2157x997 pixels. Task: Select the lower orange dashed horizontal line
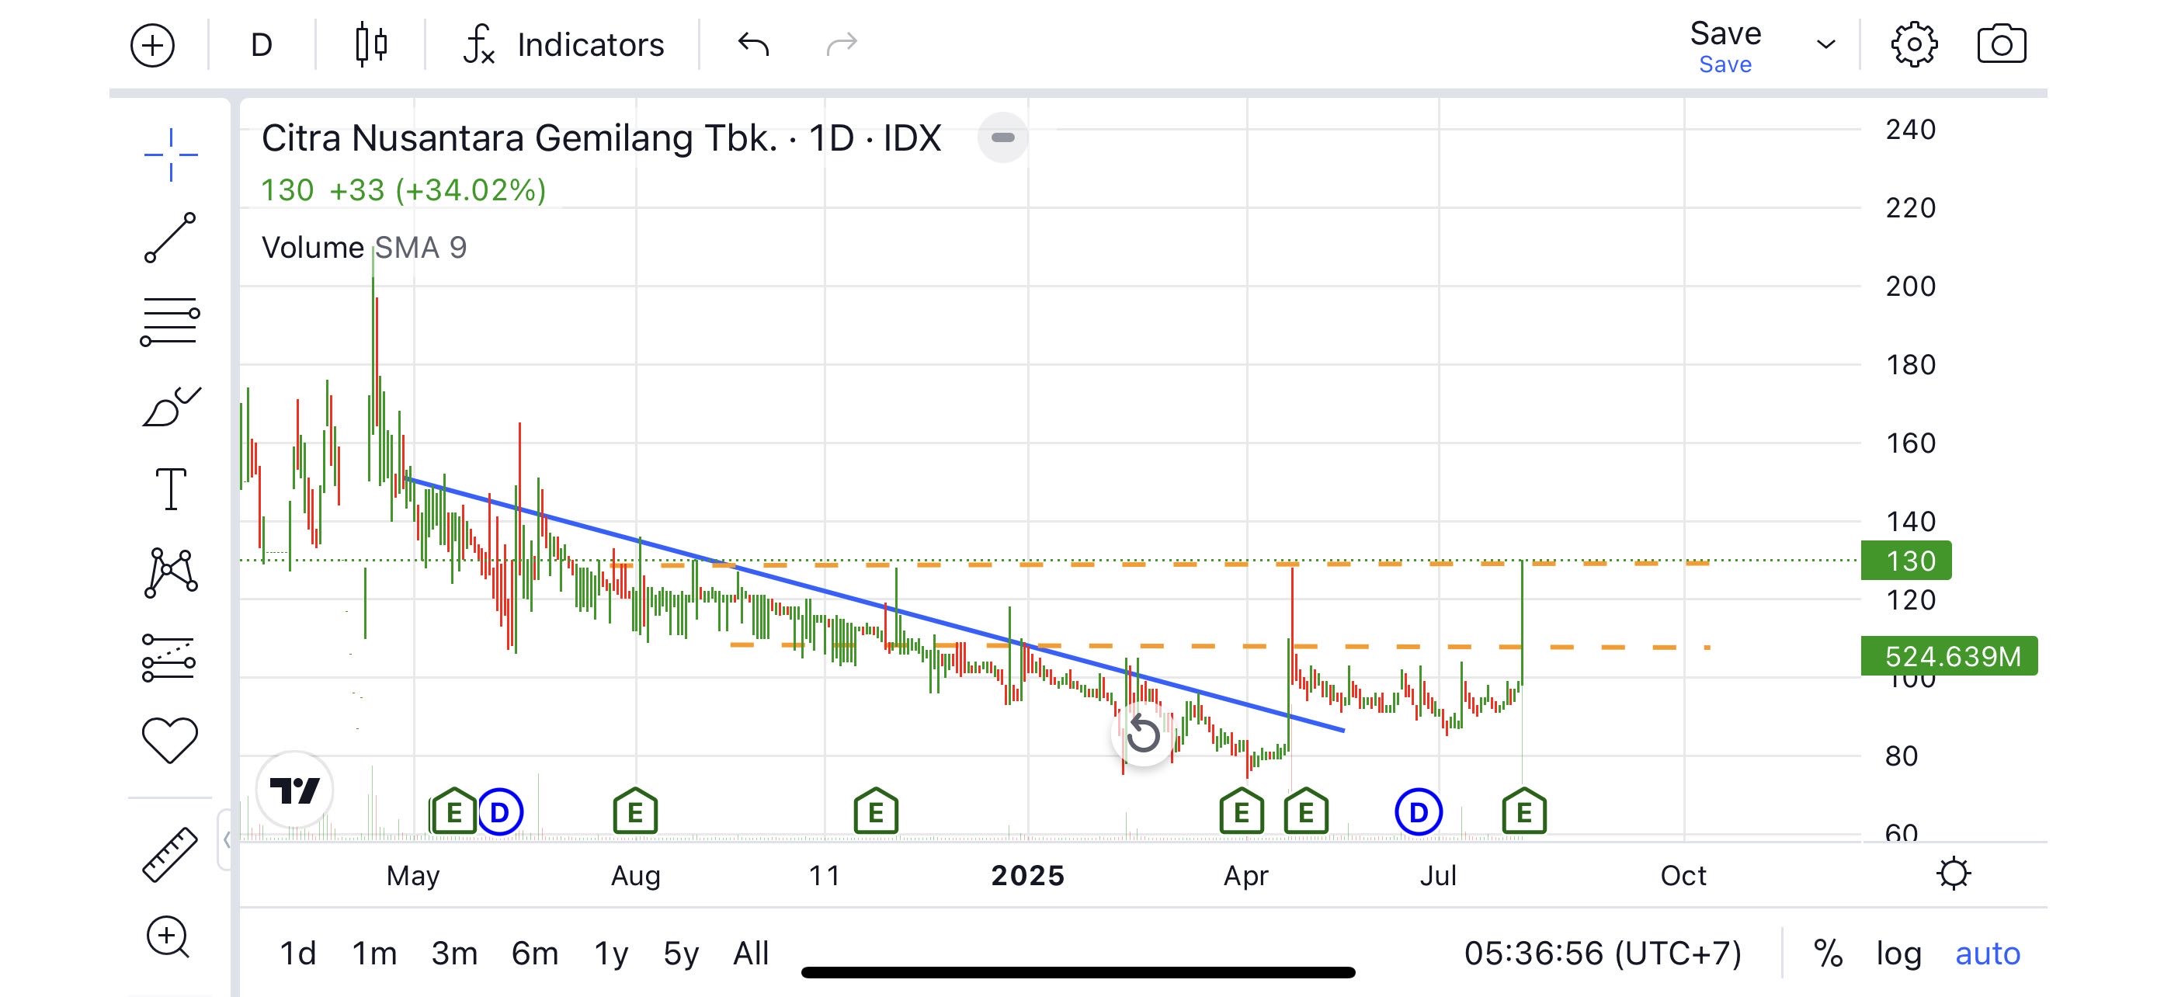click(1219, 646)
